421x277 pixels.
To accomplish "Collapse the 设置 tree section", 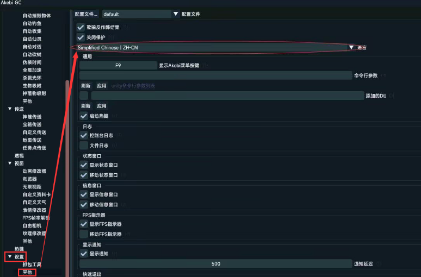I will click(10, 256).
